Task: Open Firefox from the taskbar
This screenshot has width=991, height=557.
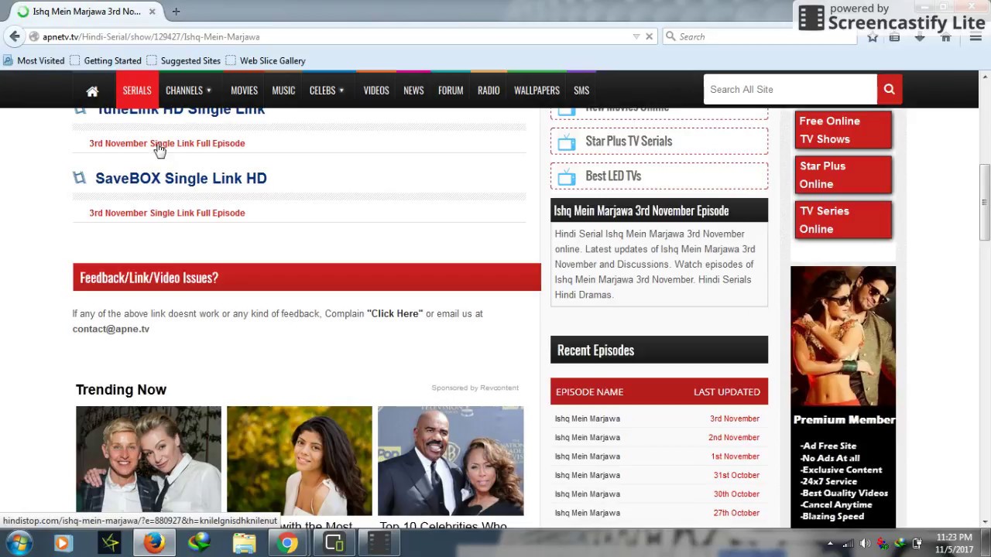Action: point(154,543)
